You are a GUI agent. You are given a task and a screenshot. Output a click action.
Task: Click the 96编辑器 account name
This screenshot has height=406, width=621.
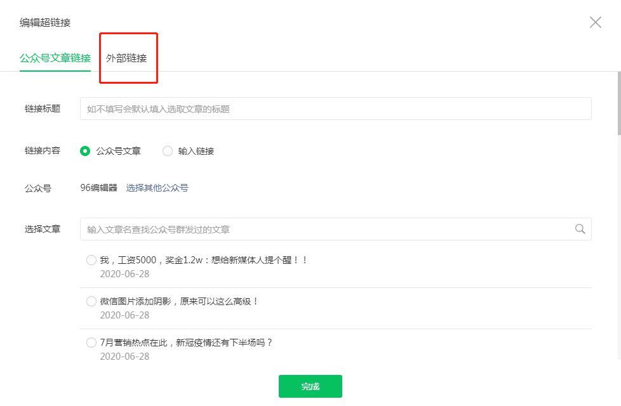99,188
